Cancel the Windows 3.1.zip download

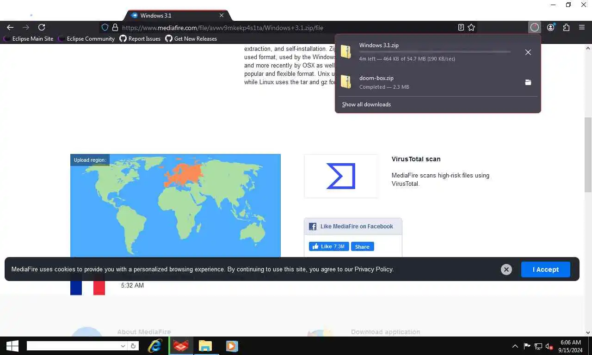tap(528, 52)
